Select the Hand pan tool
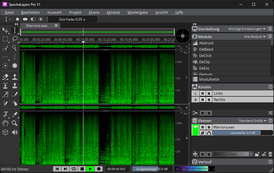Image resolution: width=274 pixels, height=173 pixels. (x=5, y=123)
